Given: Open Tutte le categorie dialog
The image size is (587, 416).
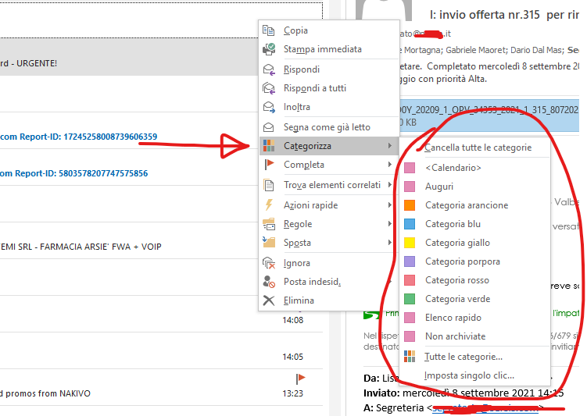Looking at the screenshot, I should click(464, 357).
